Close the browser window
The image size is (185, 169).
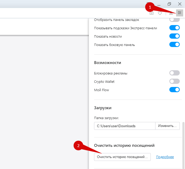180,4
